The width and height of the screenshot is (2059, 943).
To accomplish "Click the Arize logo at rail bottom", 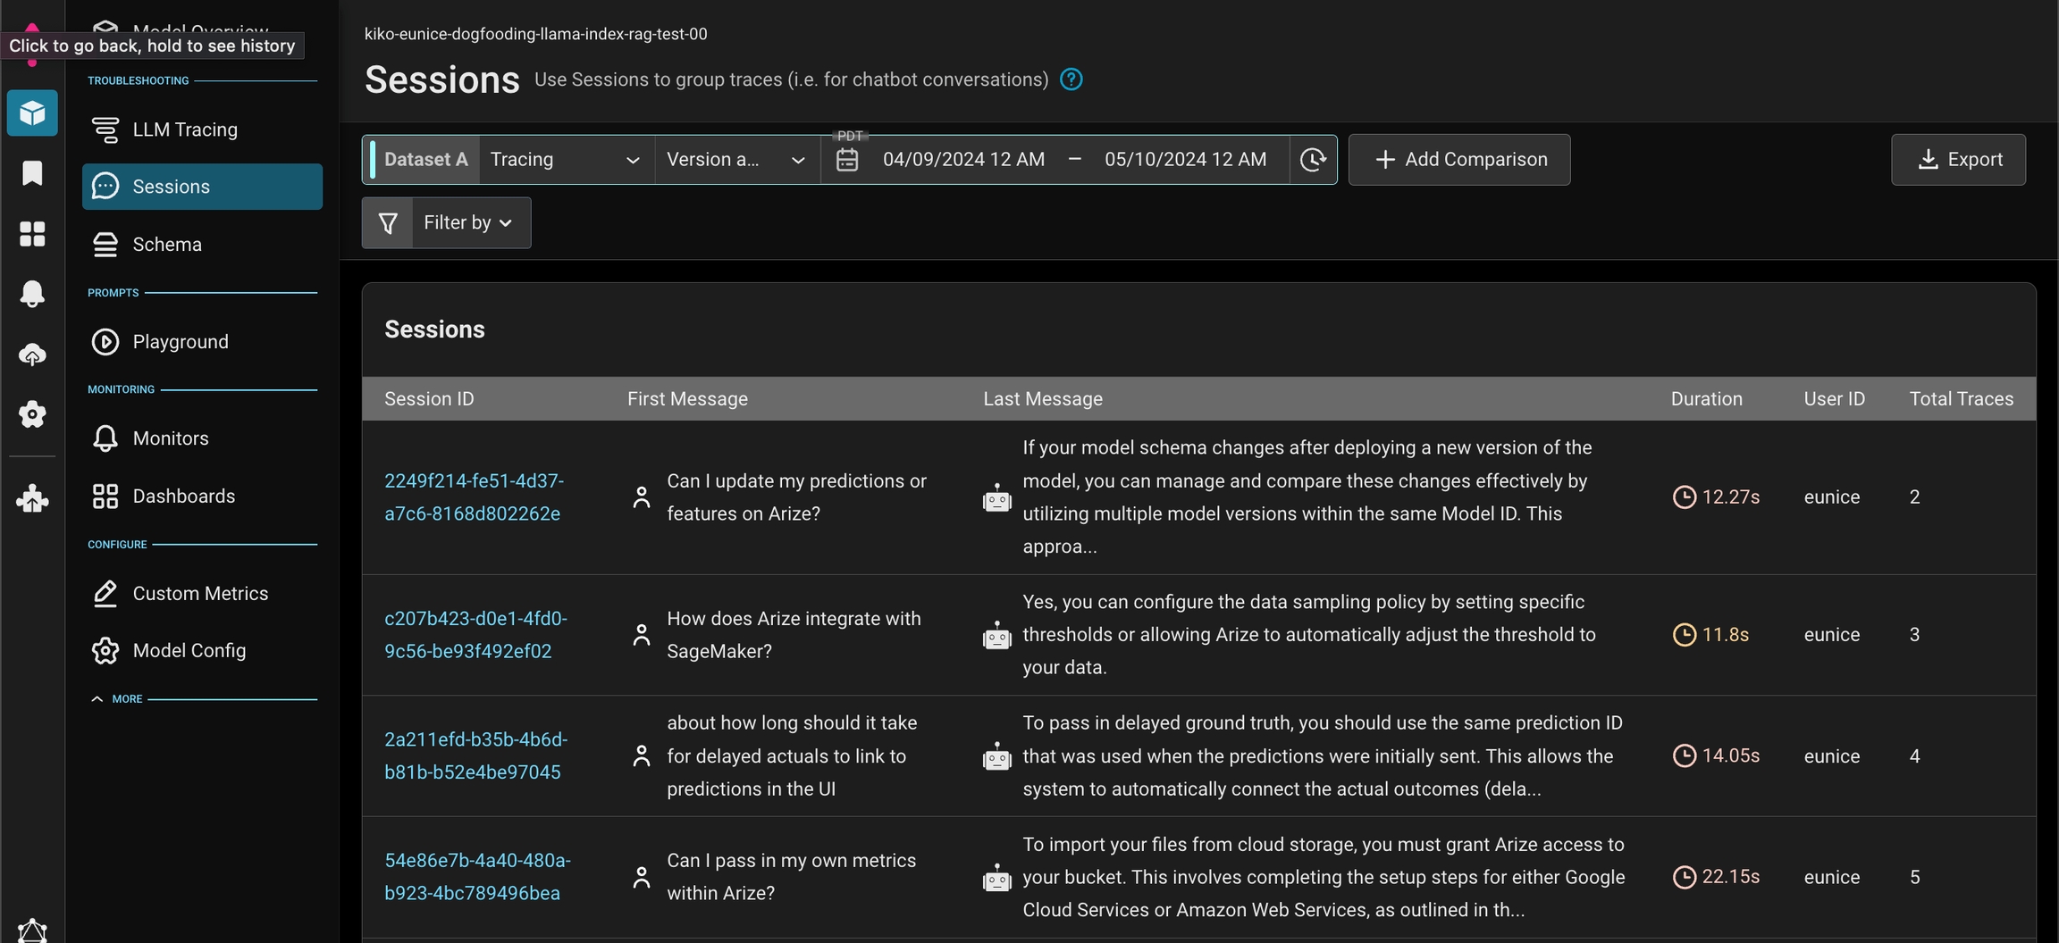I will point(32,930).
